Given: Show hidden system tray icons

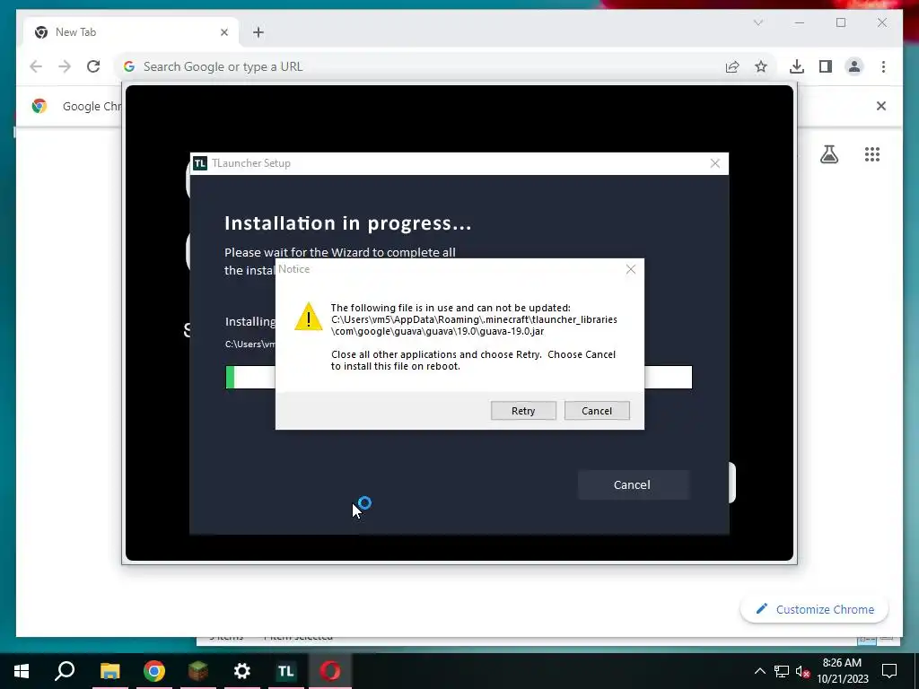Looking at the screenshot, I should tap(759, 671).
